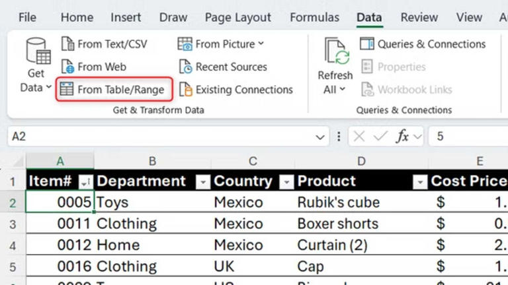Import data From Web

click(x=93, y=67)
